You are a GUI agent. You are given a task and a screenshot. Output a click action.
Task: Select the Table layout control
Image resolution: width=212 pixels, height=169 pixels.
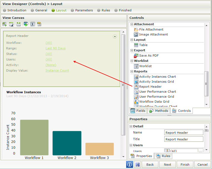pyautogui.click(x=141, y=45)
